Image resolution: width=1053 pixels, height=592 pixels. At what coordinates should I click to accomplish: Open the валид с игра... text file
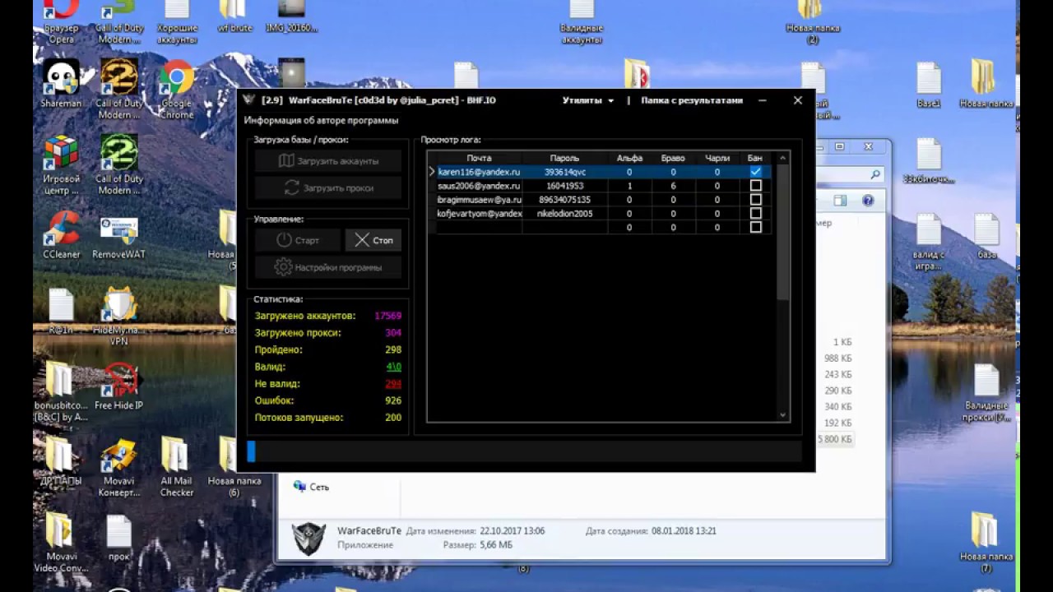[929, 242]
